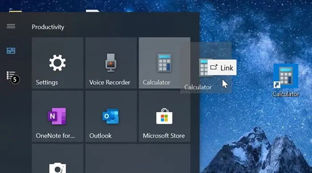Click the shortcut arrow overlay on Calculator
The width and height of the screenshot is (312, 173).
point(277,85)
